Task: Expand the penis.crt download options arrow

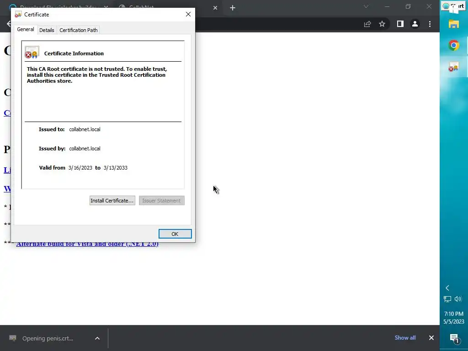Action: [x=97, y=338]
